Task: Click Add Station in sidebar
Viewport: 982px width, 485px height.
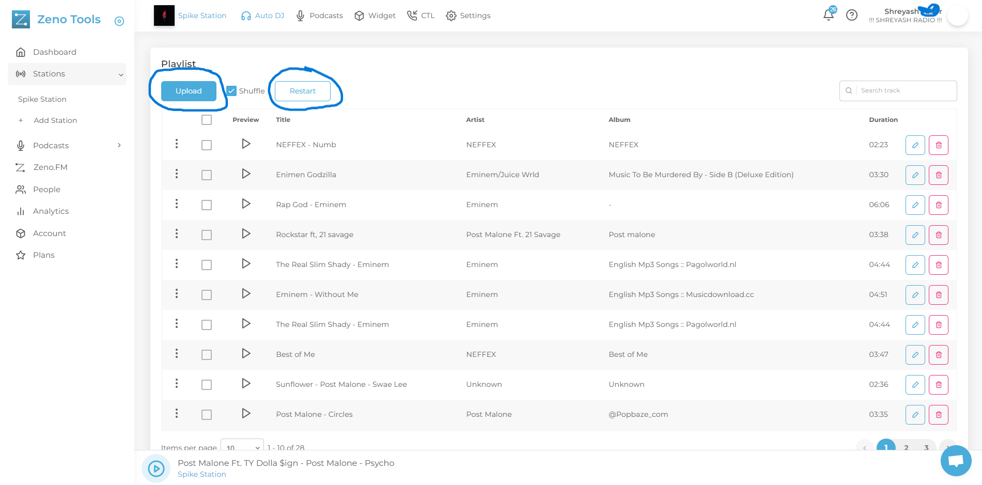Action: click(x=55, y=120)
